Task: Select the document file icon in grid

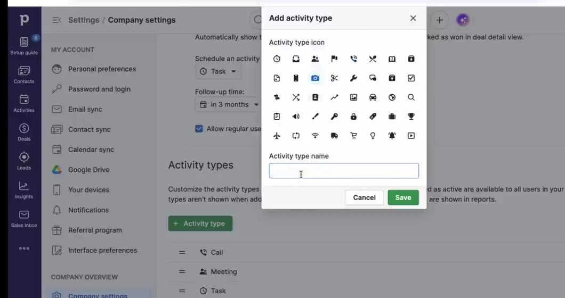Action: pyautogui.click(x=277, y=78)
